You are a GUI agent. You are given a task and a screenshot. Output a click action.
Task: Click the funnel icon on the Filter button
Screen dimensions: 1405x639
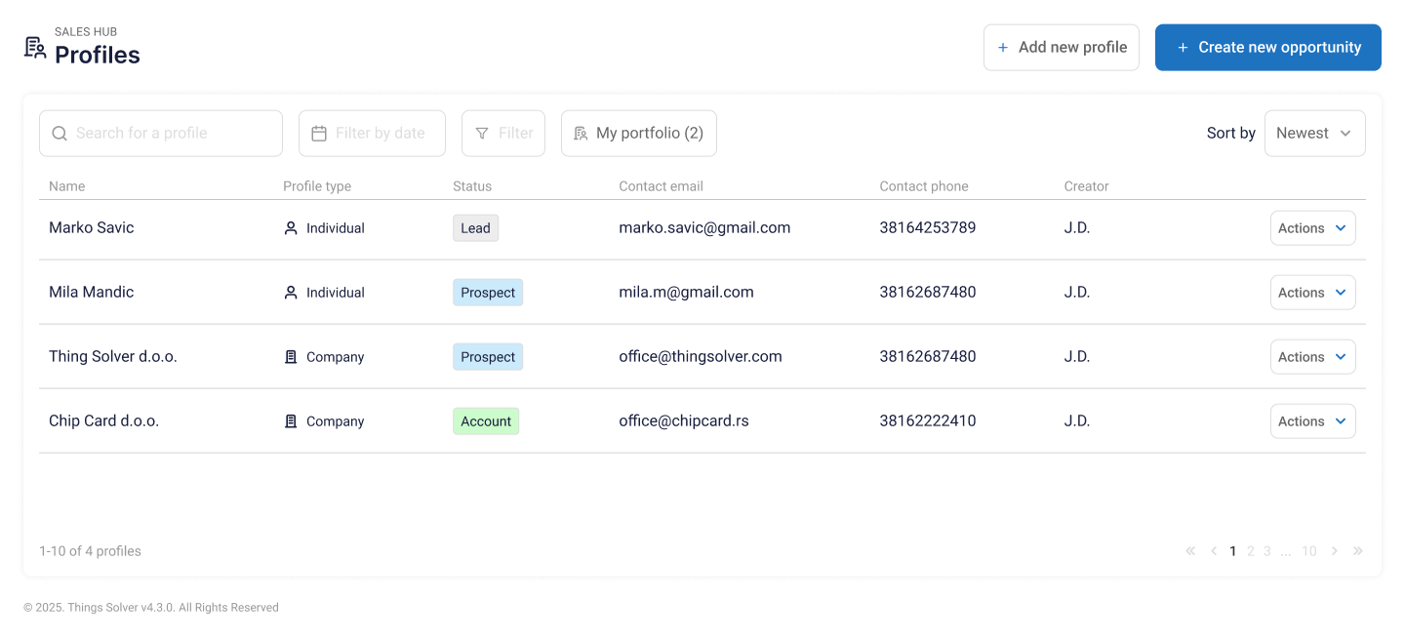pyautogui.click(x=482, y=134)
